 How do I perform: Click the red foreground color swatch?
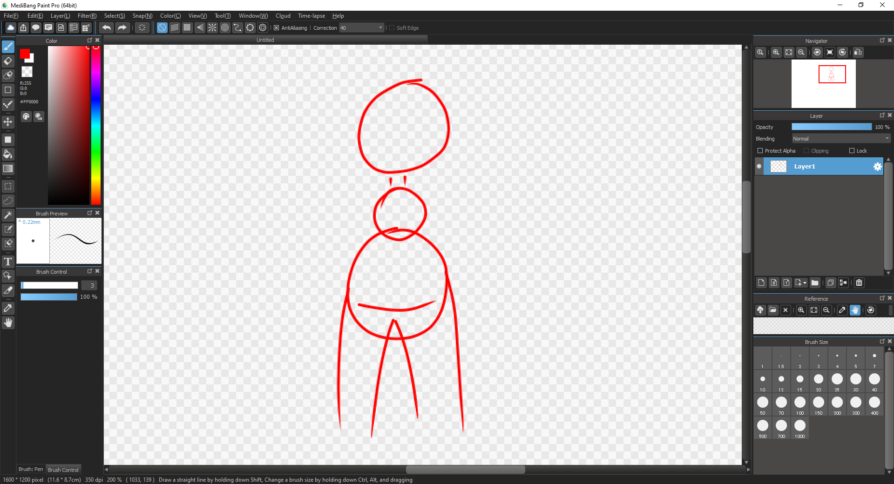pyautogui.click(x=25, y=54)
